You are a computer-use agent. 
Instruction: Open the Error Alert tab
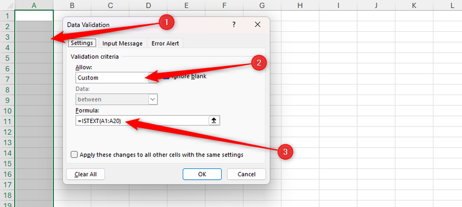165,43
